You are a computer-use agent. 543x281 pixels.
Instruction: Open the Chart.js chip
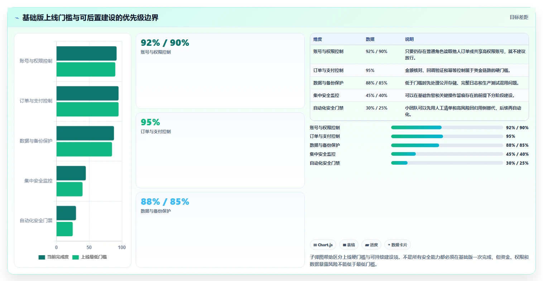point(323,245)
